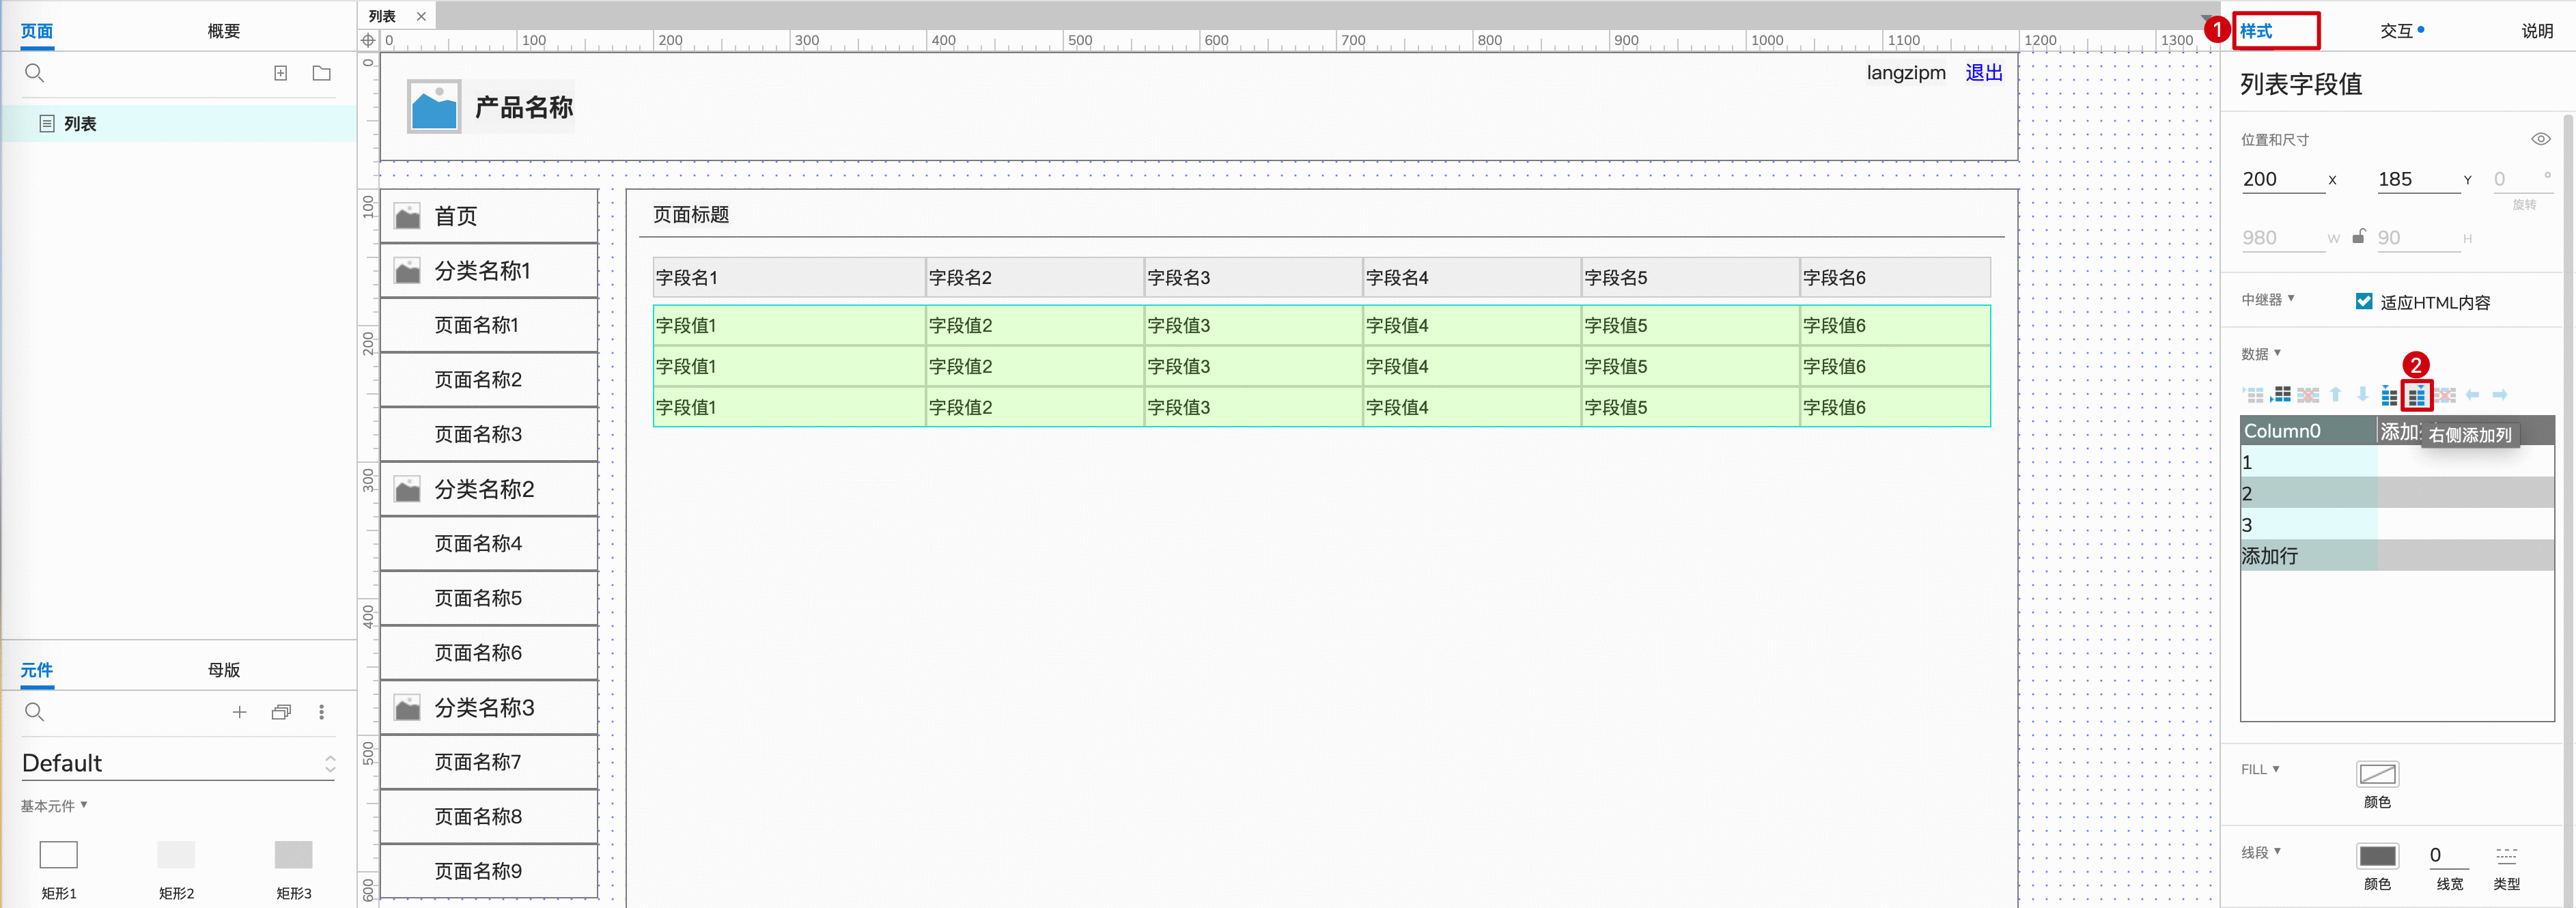Click the page icon of 列表

(x=46, y=124)
